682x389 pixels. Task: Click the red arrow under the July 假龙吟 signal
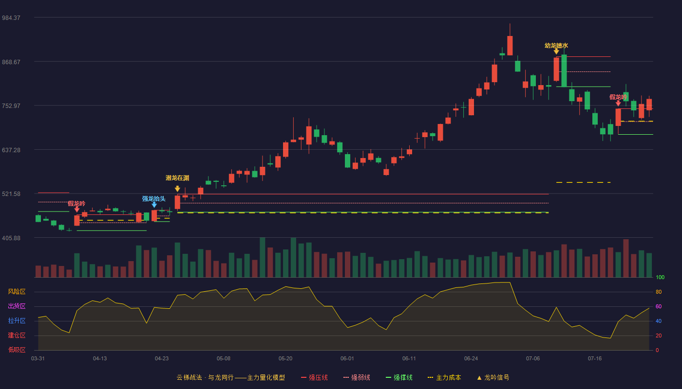click(618, 103)
